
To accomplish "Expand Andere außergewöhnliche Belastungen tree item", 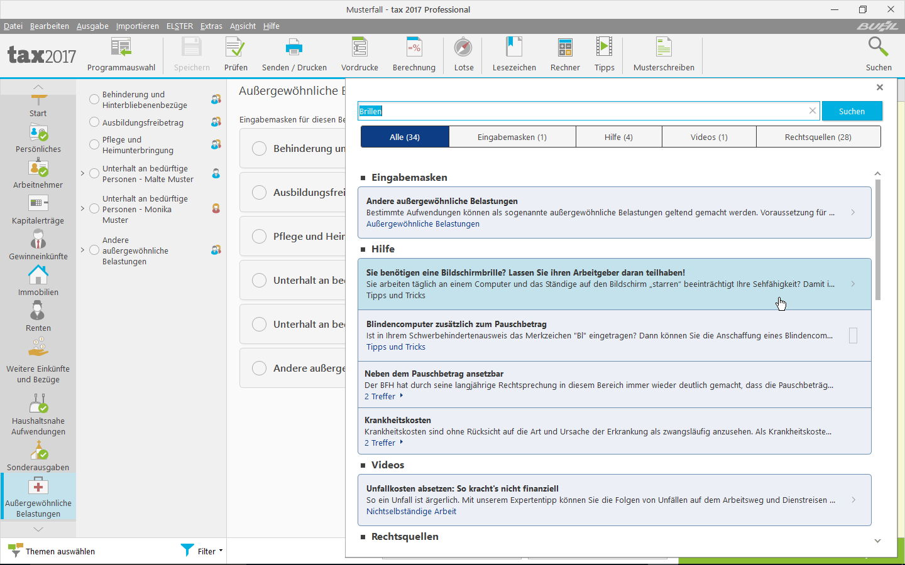I will coord(82,250).
